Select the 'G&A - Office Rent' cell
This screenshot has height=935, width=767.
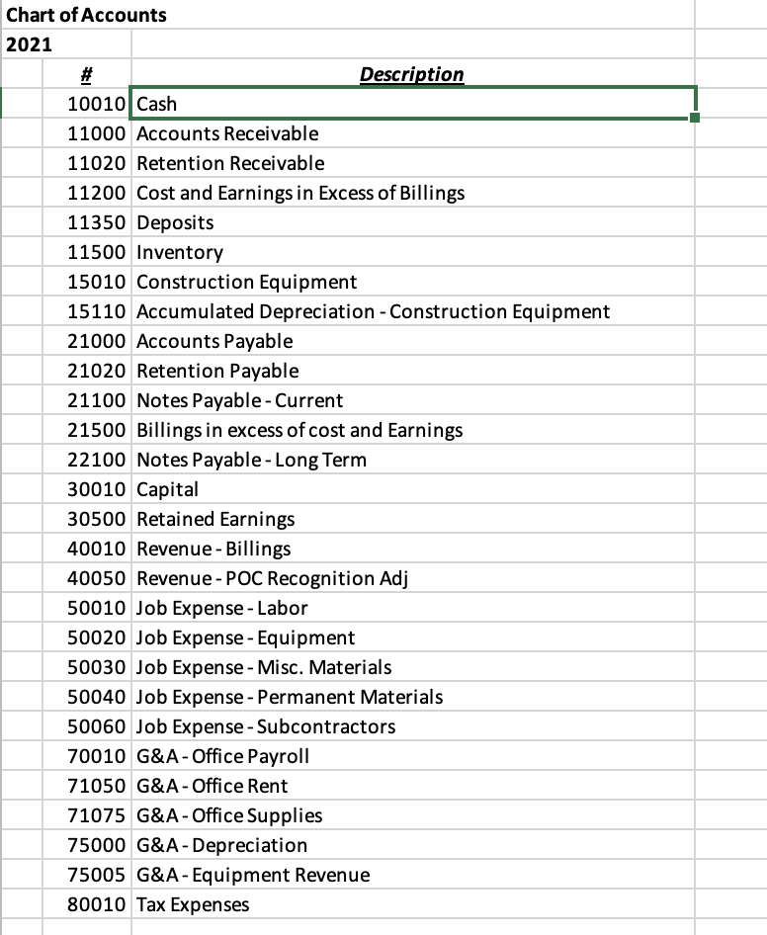click(413, 786)
